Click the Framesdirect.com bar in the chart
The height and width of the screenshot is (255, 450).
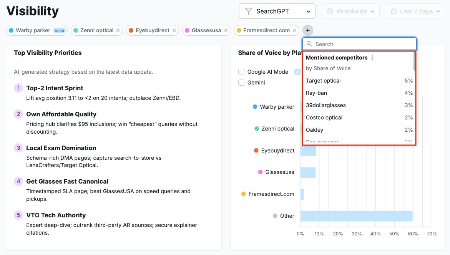(302, 194)
